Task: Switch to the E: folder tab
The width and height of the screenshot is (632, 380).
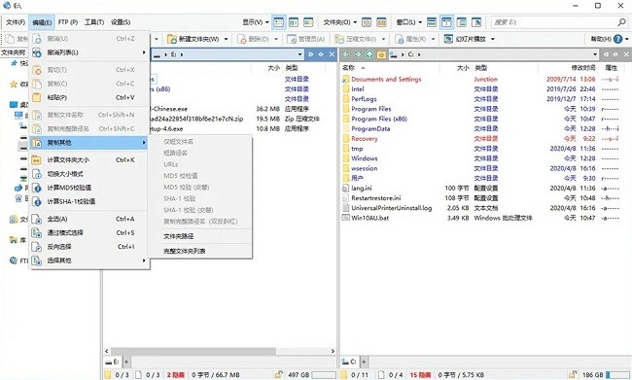Action: 113,362
